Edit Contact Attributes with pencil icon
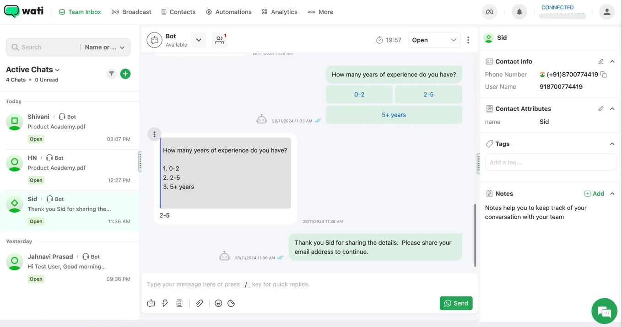 click(601, 109)
